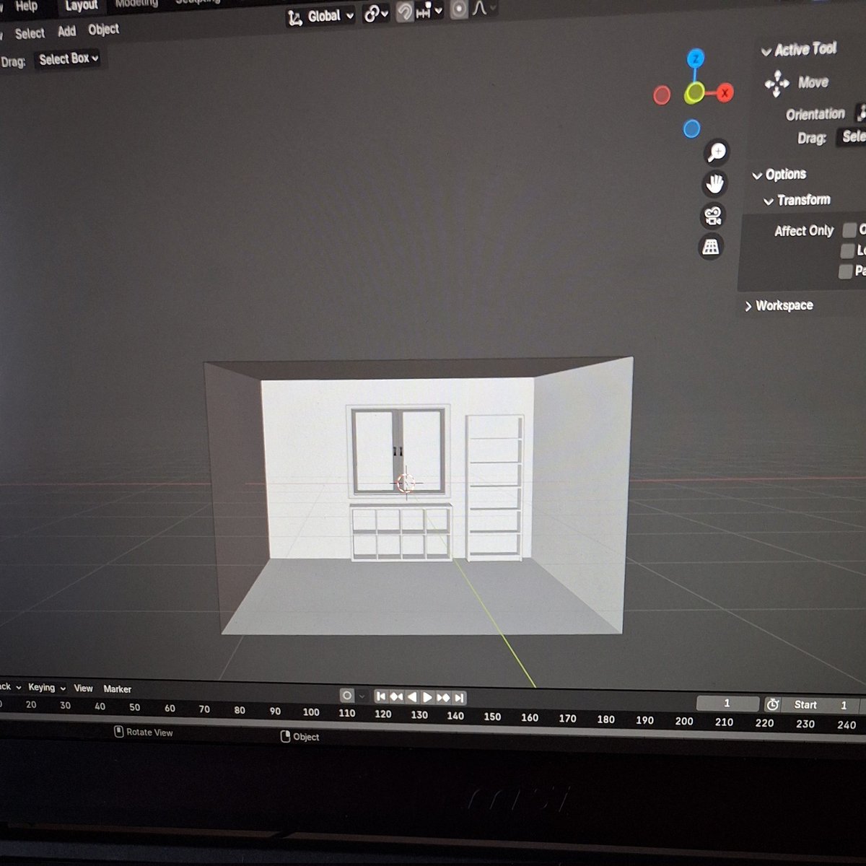Open the Object menu
This screenshot has height=866, width=866.
(103, 30)
